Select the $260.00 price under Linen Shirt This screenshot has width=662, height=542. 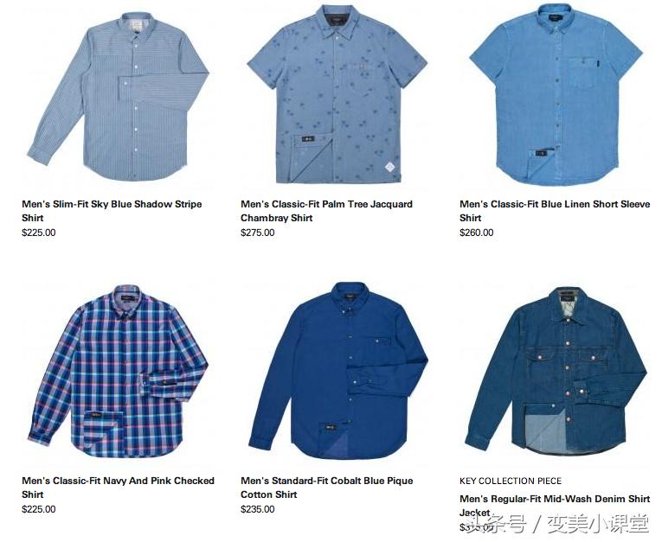click(476, 233)
